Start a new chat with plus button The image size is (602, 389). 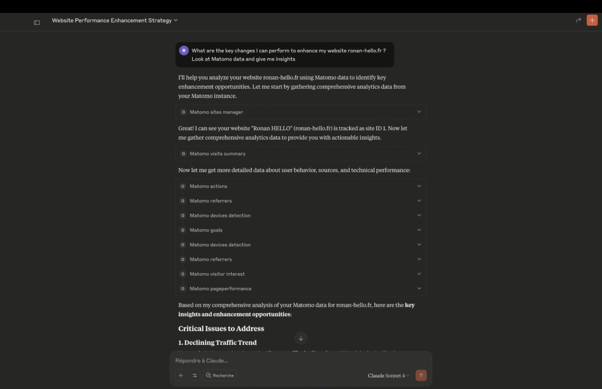pyautogui.click(x=592, y=21)
